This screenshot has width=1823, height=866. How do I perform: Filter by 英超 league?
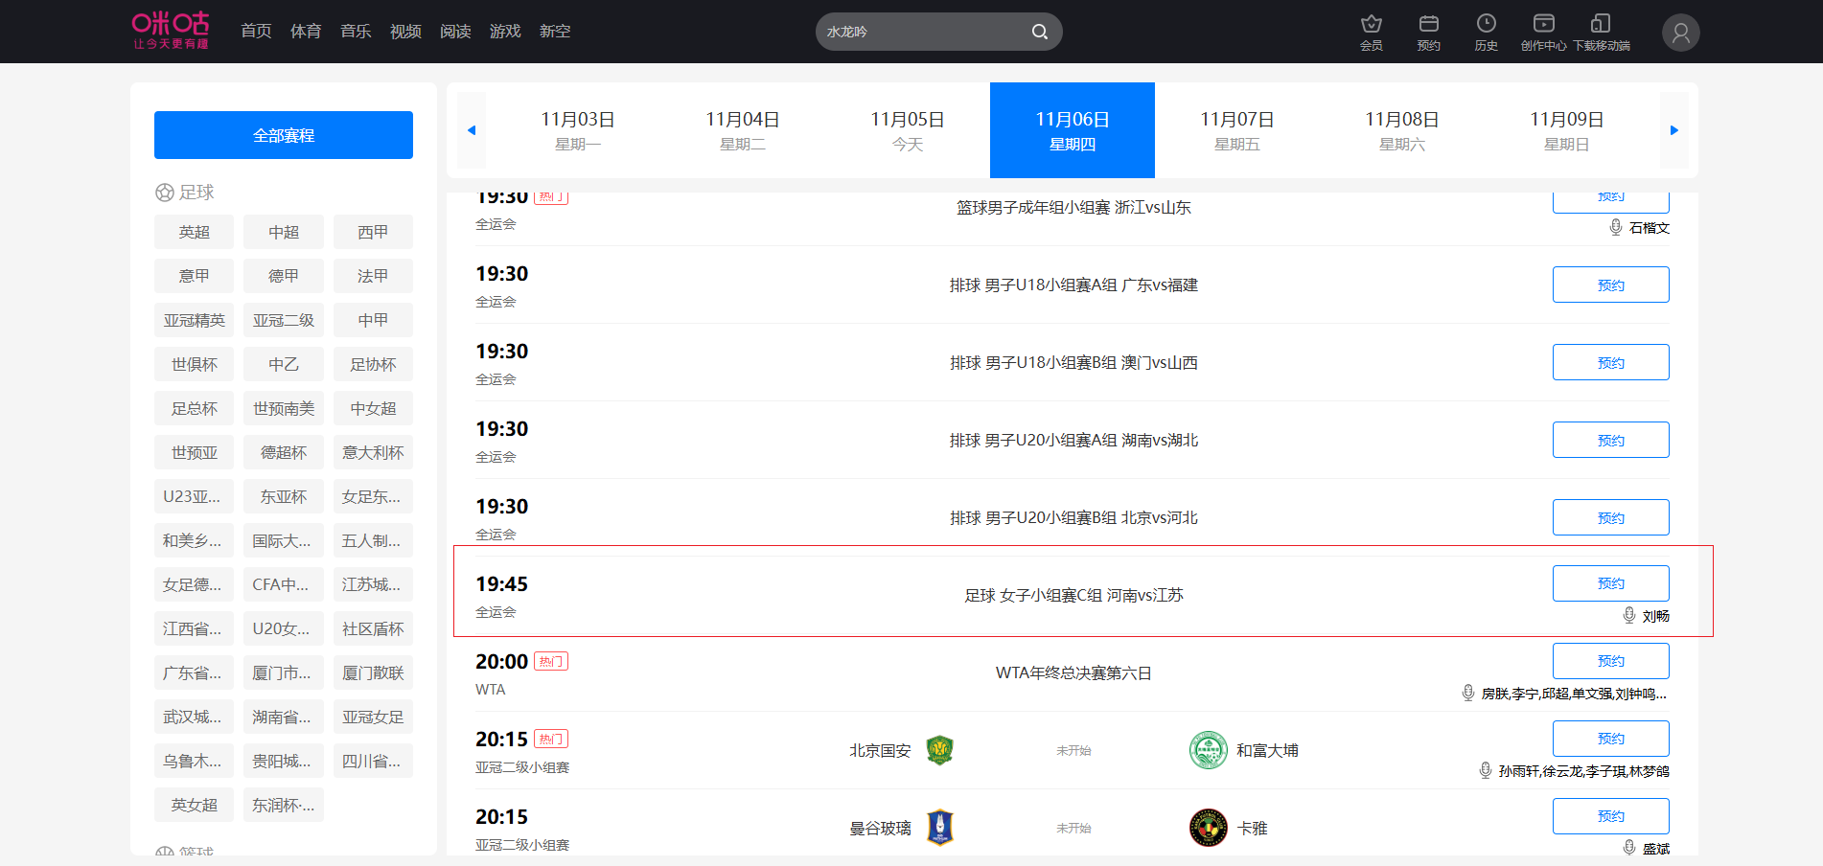pos(194,232)
